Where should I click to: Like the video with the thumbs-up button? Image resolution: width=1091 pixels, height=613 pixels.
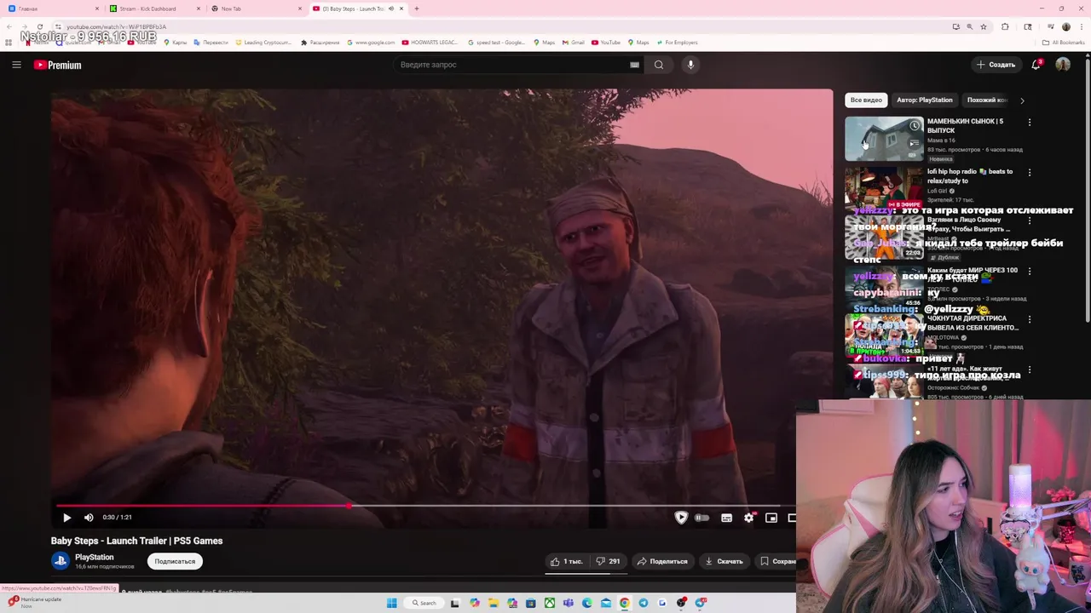tap(566, 561)
